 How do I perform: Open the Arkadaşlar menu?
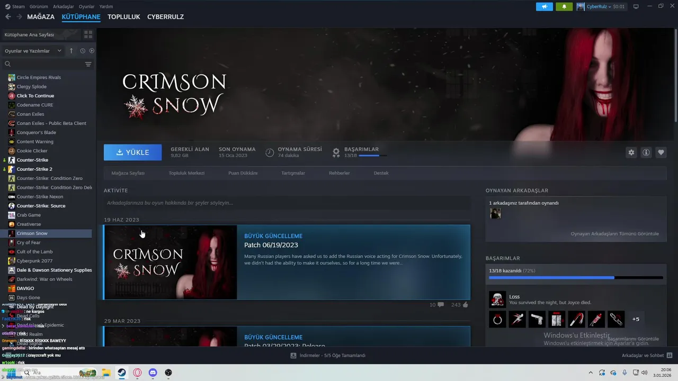coord(64,6)
